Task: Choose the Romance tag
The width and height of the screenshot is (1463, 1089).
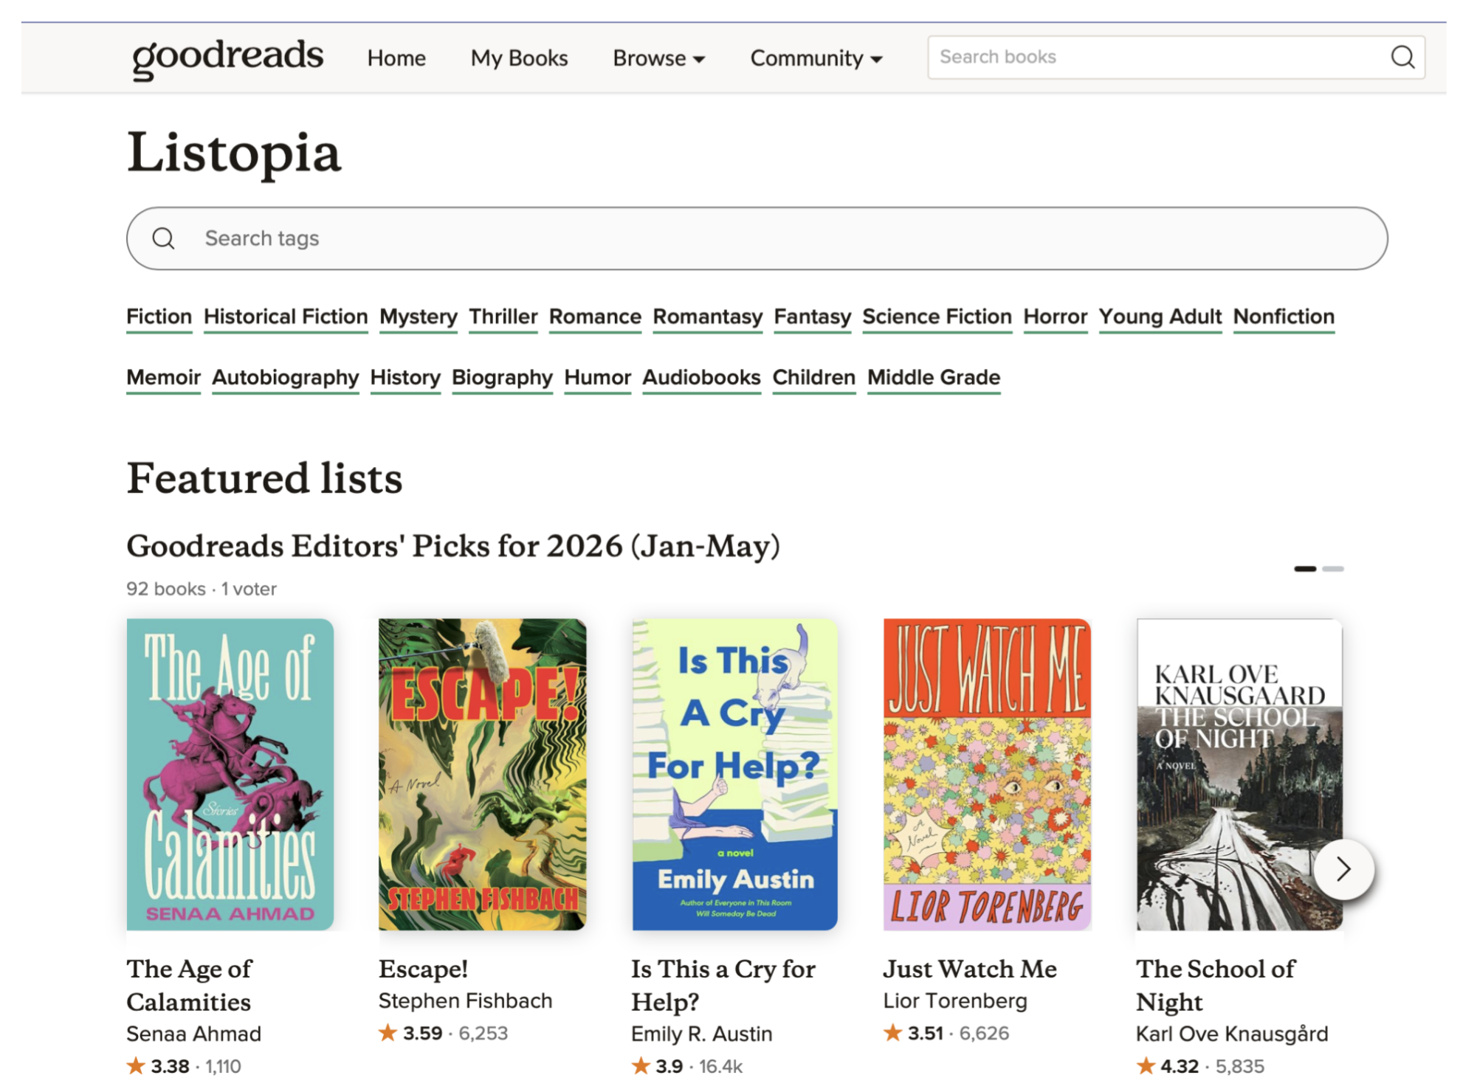Action: (x=595, y=317)
